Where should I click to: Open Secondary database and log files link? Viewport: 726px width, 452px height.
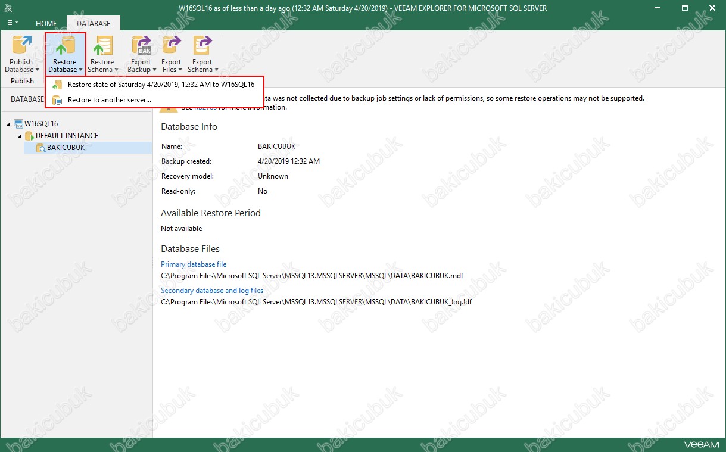pos(212,291)
